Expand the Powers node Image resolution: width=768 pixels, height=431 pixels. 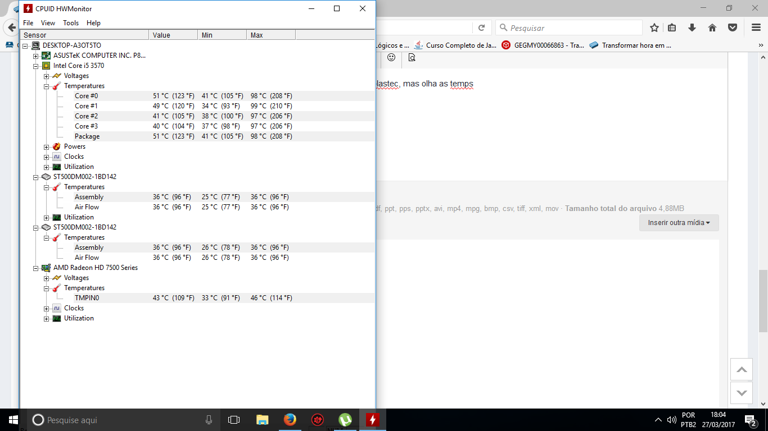47,146
